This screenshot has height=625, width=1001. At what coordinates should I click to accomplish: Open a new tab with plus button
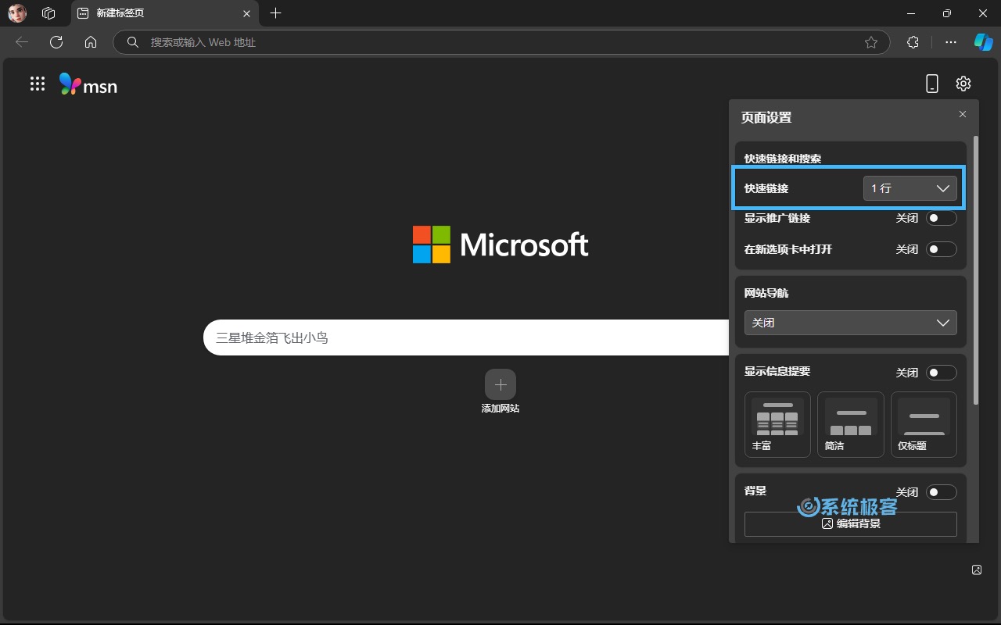[275, 13]
